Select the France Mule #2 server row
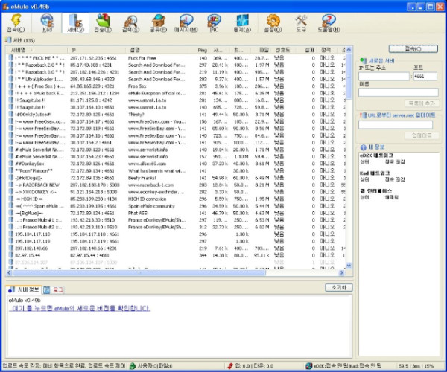 (x=176, y=227)
